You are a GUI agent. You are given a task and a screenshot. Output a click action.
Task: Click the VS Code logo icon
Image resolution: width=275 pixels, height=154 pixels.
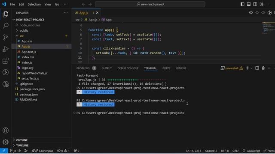[4, 4]
